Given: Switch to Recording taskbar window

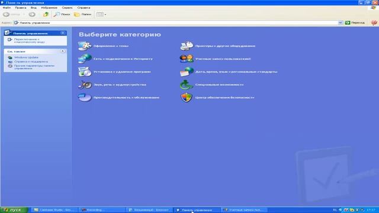Looking at the screenshot, I should click(102, 210).
